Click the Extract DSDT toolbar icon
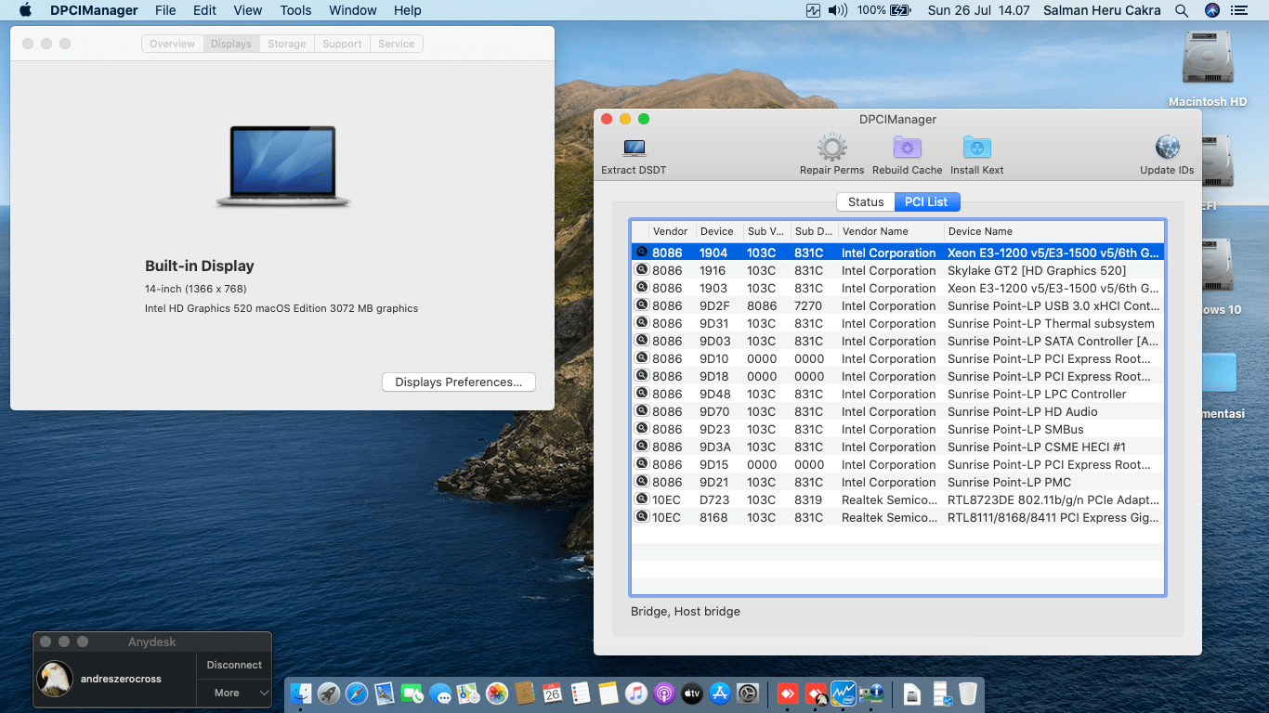 coord(634,149)
